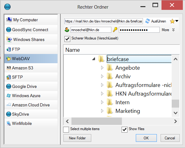Click the Amazon S3 icon
The width and height of the screenshot is (185, 148).
pos(9,68)
